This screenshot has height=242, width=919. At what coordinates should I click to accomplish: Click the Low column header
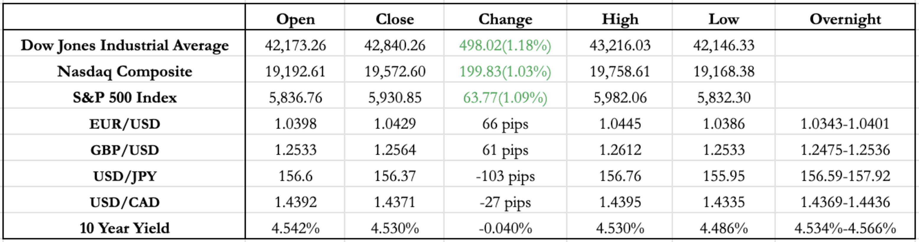pos(723,19)
